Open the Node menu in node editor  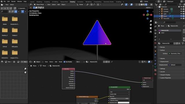60,62
